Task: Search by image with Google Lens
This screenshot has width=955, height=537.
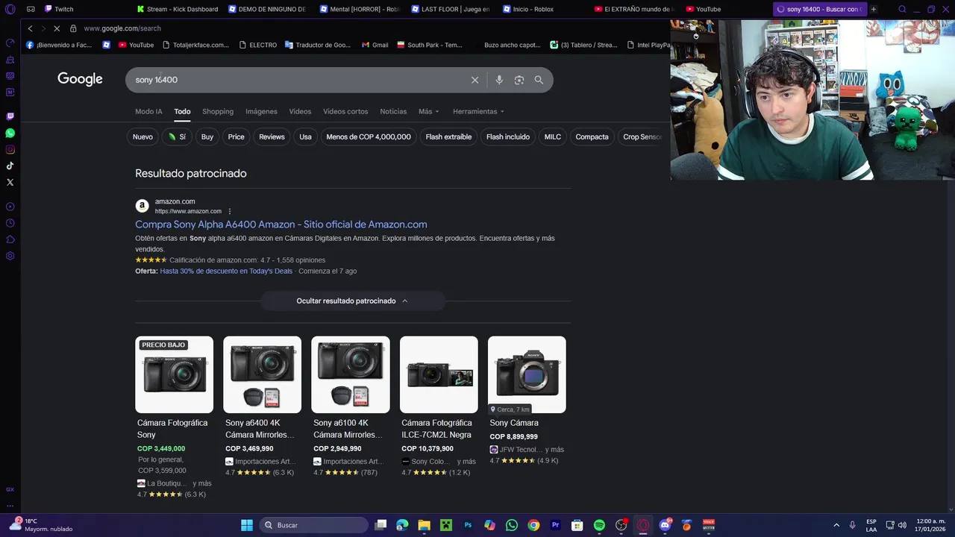Action: (519, 80)
